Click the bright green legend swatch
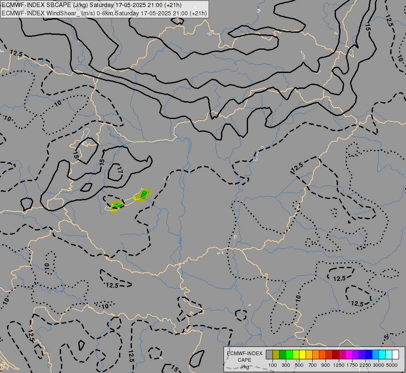 point(289,355)
